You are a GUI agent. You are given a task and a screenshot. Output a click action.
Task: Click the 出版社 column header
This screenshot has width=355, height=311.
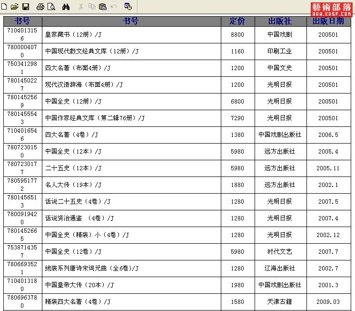[x=280, y=21]
